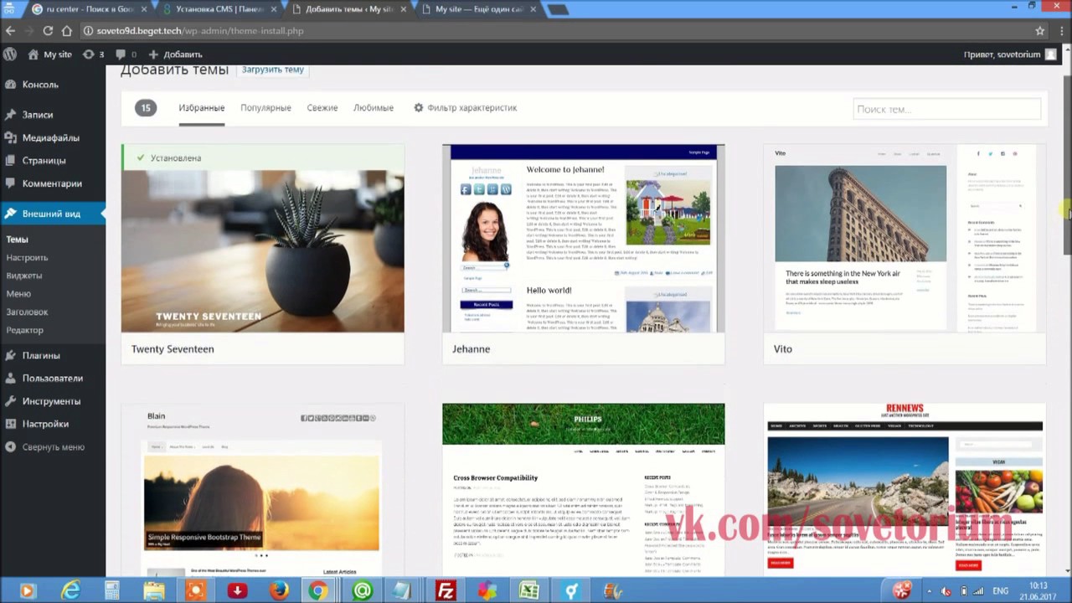Open Внешний вид in the sidebar
The image size is (1072, 603).
(x=53, y=214)
